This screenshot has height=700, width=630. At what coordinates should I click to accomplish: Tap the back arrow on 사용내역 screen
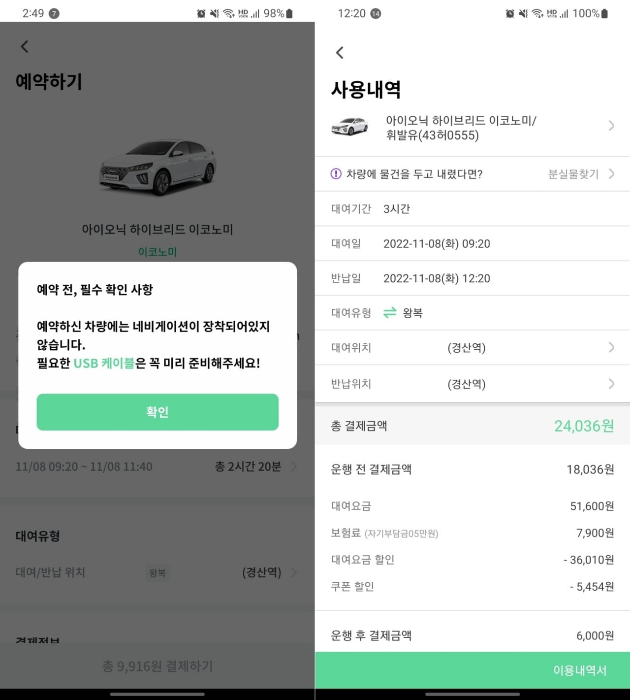[340, 52]
